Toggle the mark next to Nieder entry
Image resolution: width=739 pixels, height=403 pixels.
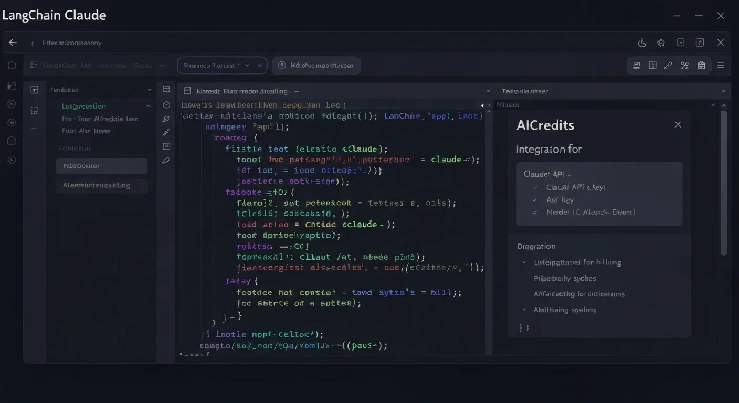click(535, 213)
